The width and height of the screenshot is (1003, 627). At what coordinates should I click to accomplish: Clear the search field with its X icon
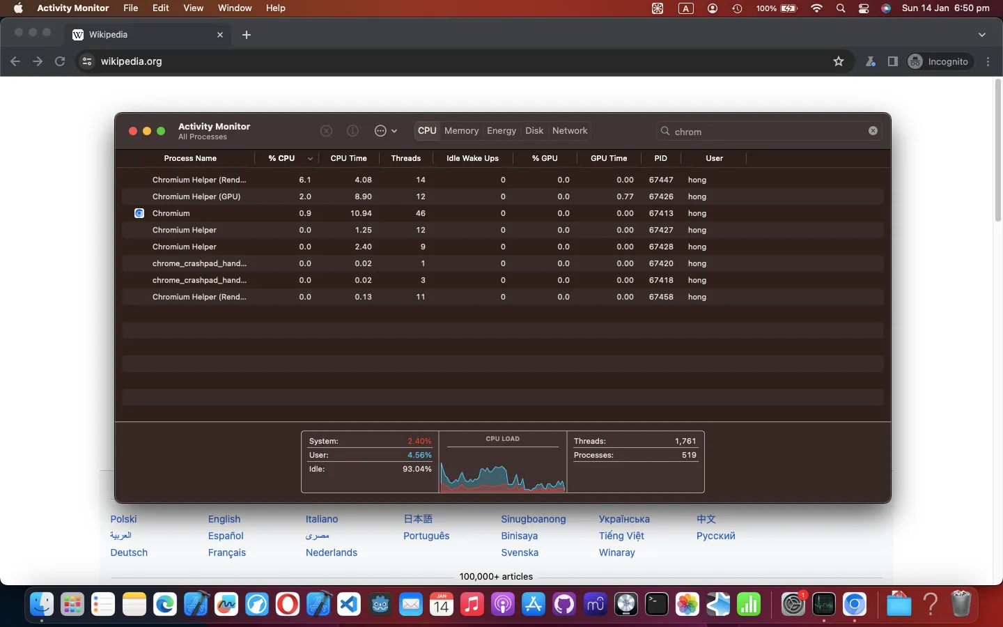pos(873,131)
